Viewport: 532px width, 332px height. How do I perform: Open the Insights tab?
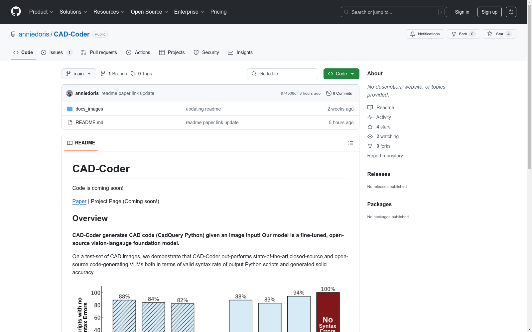(240, 52)
